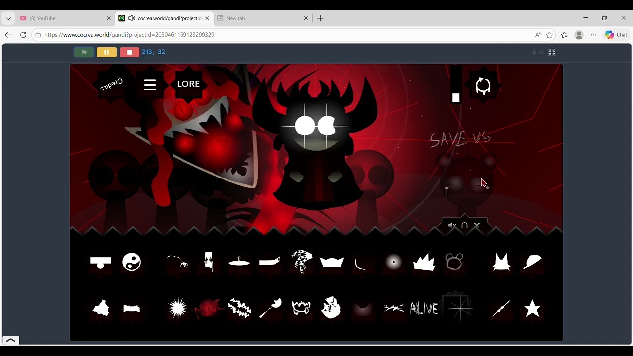Expand the bottom-left up chevron panel
The width and height of the screenshot is (633, 356).
(10, 340)
